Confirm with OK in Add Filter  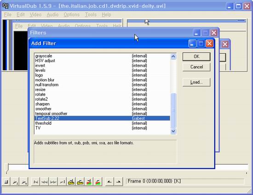click(196, 57)
